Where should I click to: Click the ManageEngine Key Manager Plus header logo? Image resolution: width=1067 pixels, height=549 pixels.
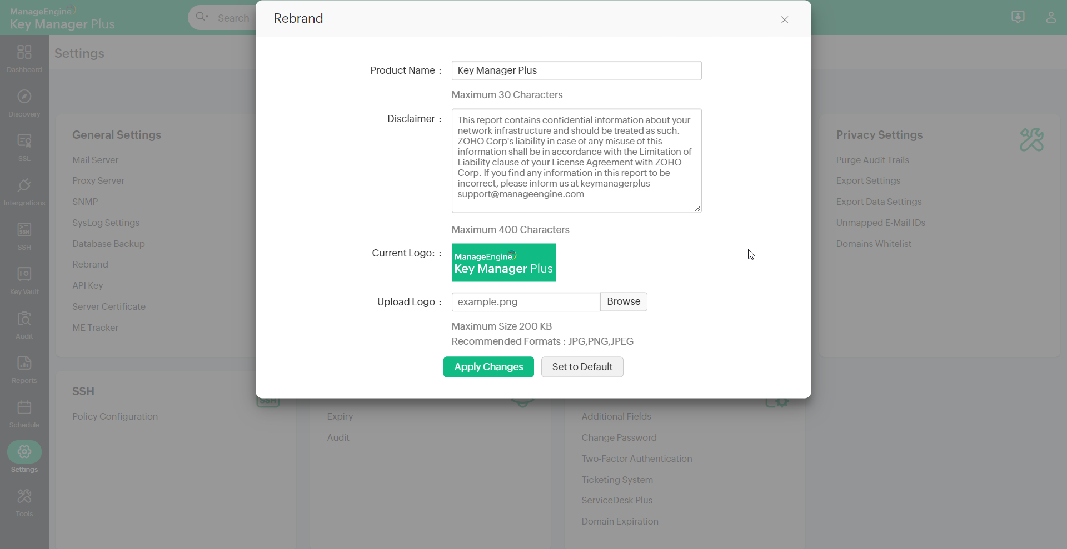pyautogui.click(x=62, y=18)
